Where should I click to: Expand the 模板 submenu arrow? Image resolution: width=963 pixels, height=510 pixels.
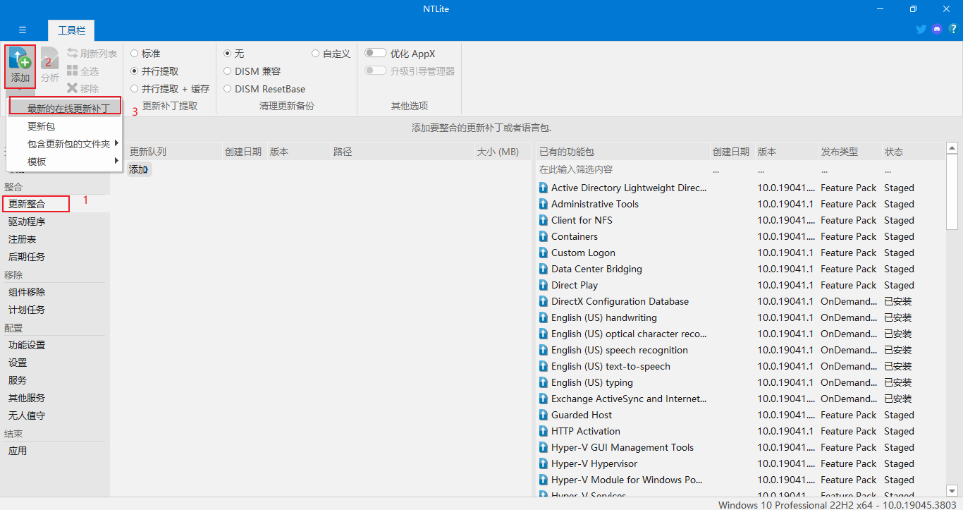point(116,161)
